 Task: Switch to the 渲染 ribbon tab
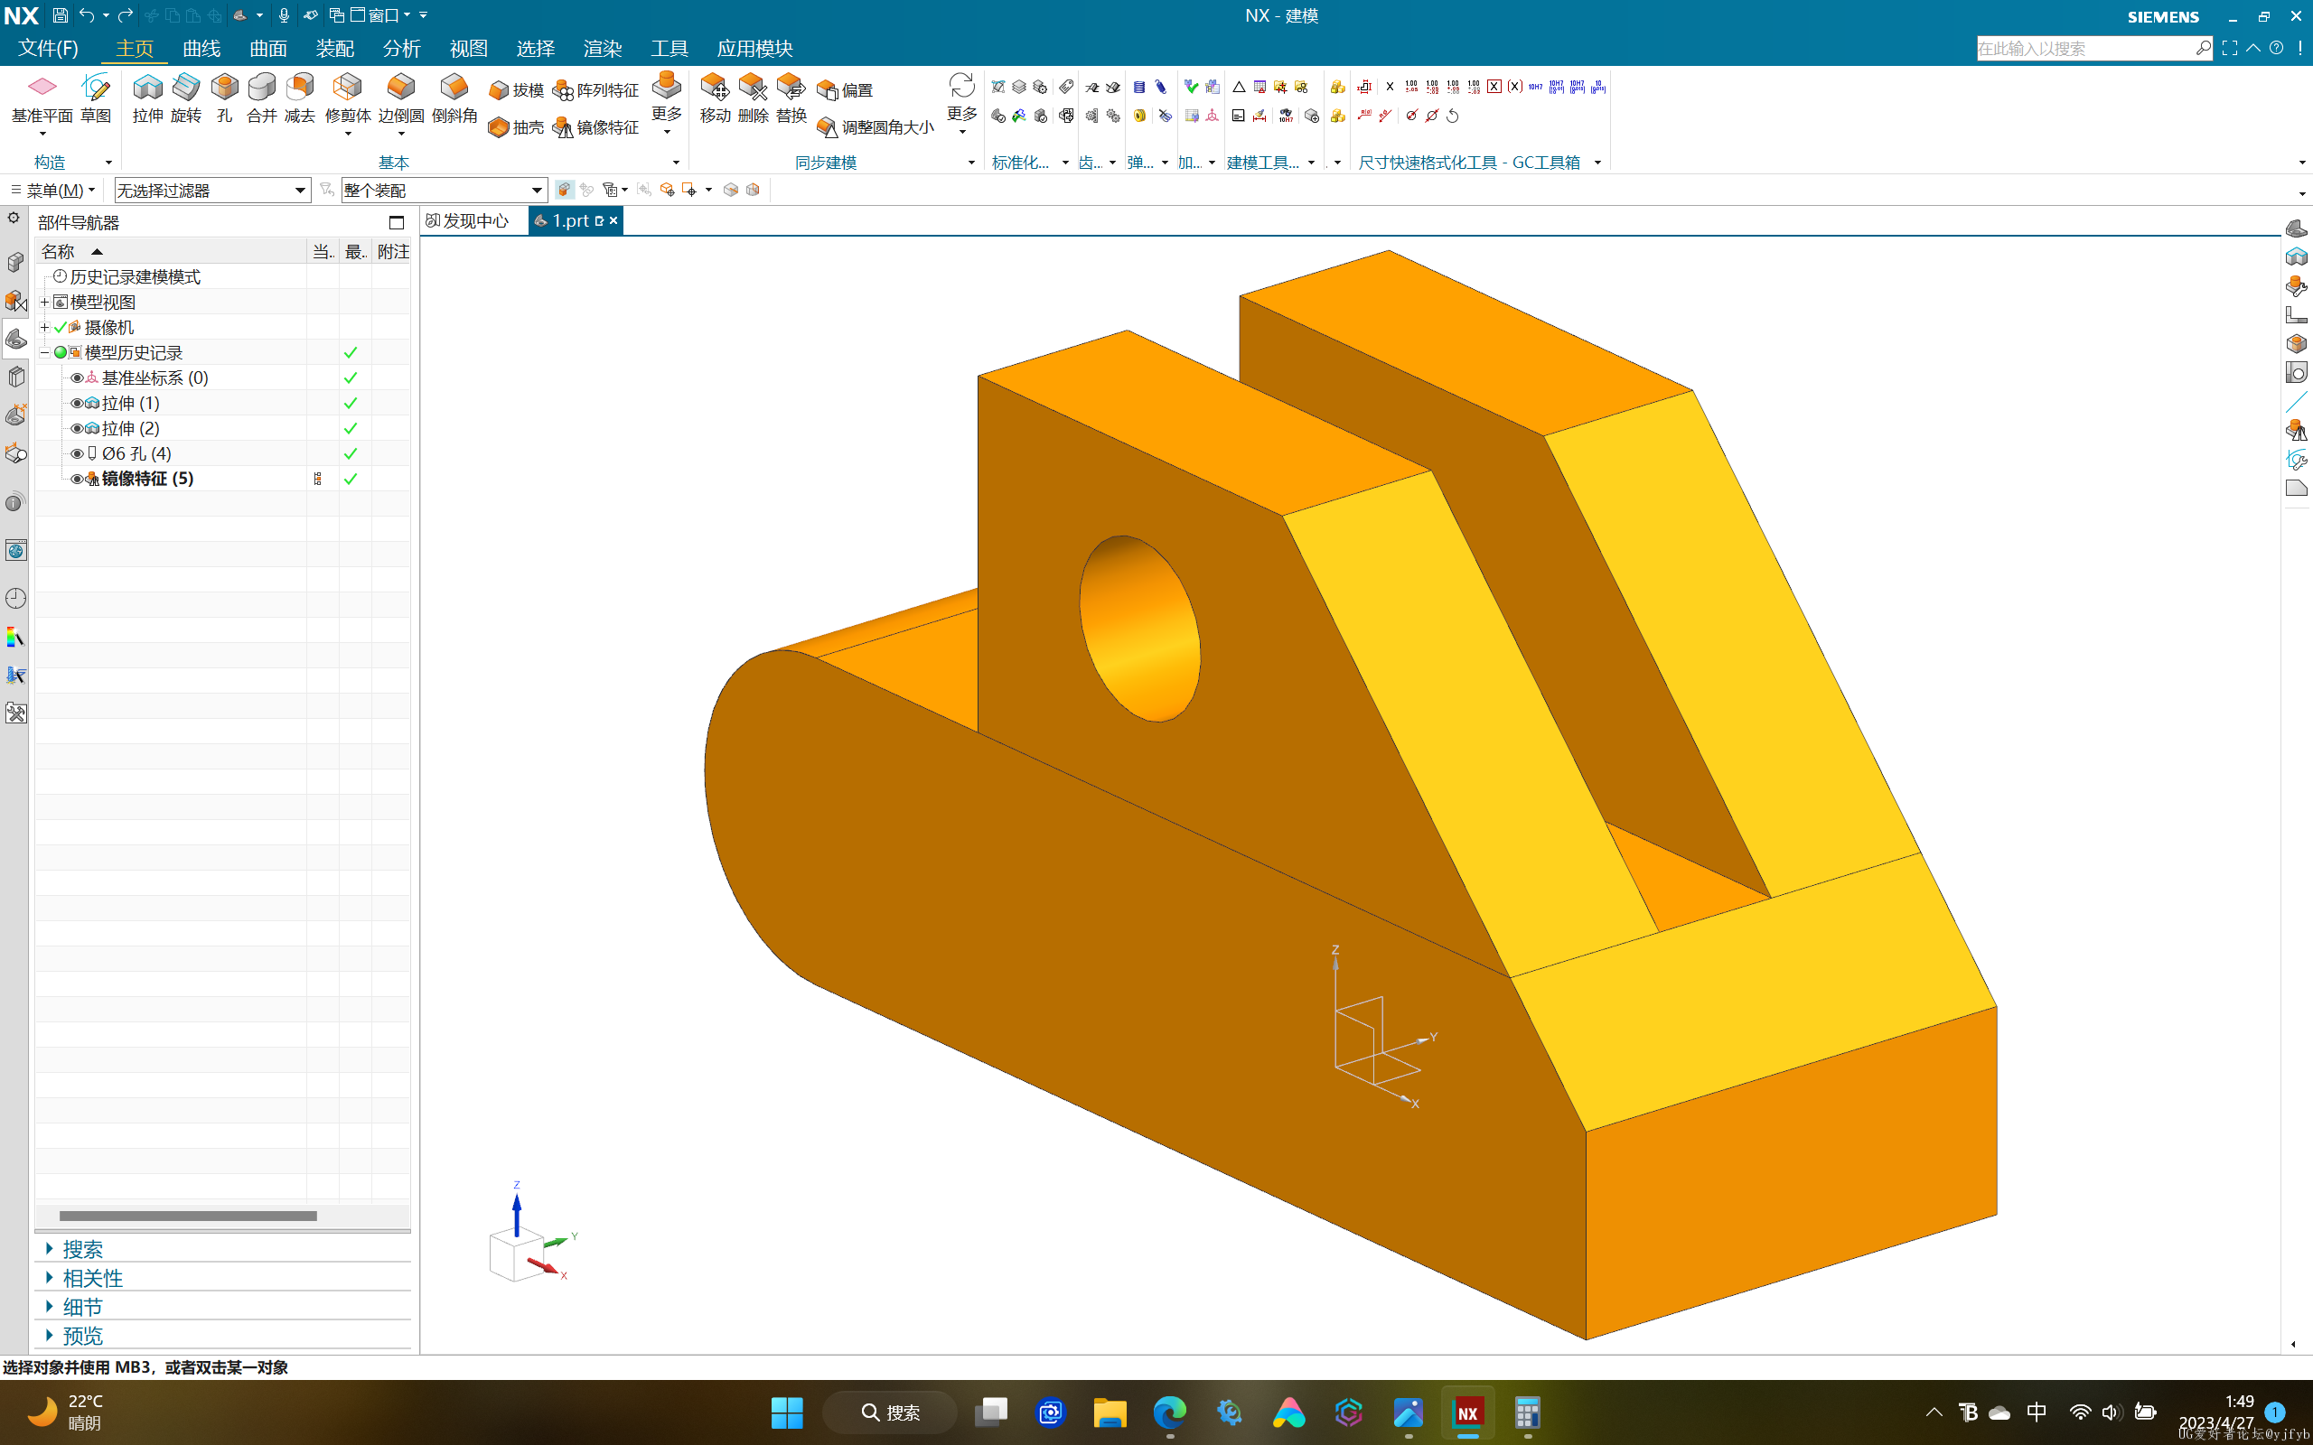click(x=602, y=48)
